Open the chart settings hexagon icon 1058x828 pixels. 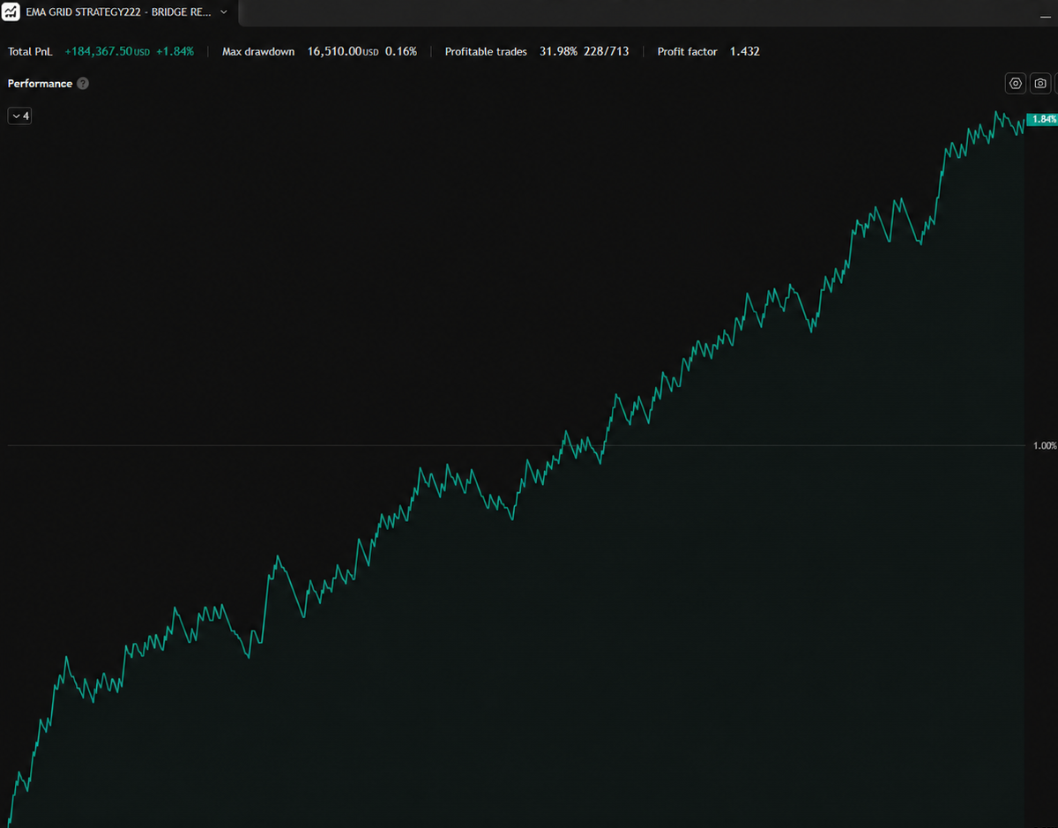point(1016,83)
